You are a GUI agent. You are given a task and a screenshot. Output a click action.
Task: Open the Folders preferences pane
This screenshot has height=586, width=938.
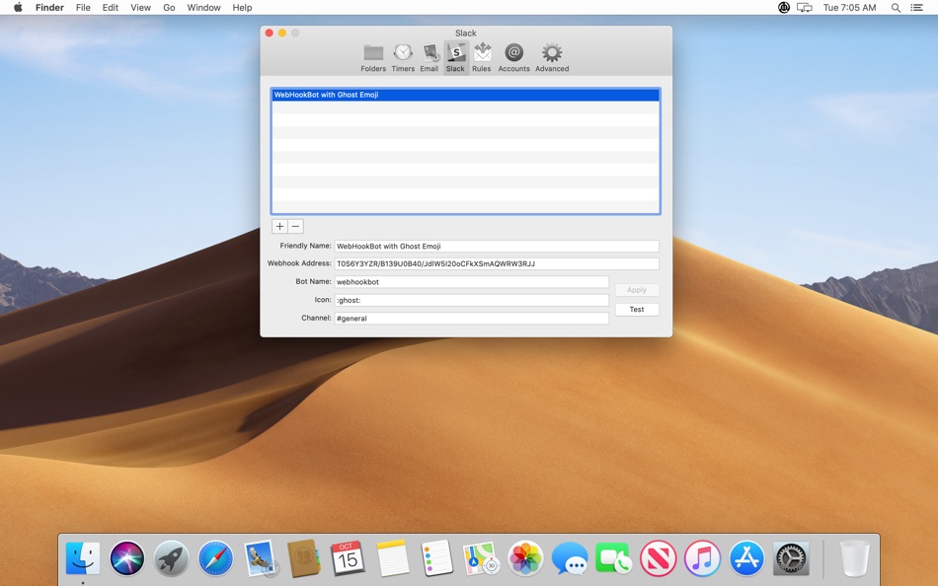(x=372, y=58)
